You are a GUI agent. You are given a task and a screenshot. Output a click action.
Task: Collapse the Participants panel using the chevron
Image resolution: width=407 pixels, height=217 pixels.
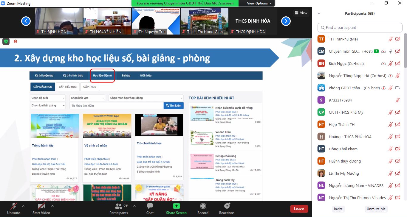click(319, 14)
